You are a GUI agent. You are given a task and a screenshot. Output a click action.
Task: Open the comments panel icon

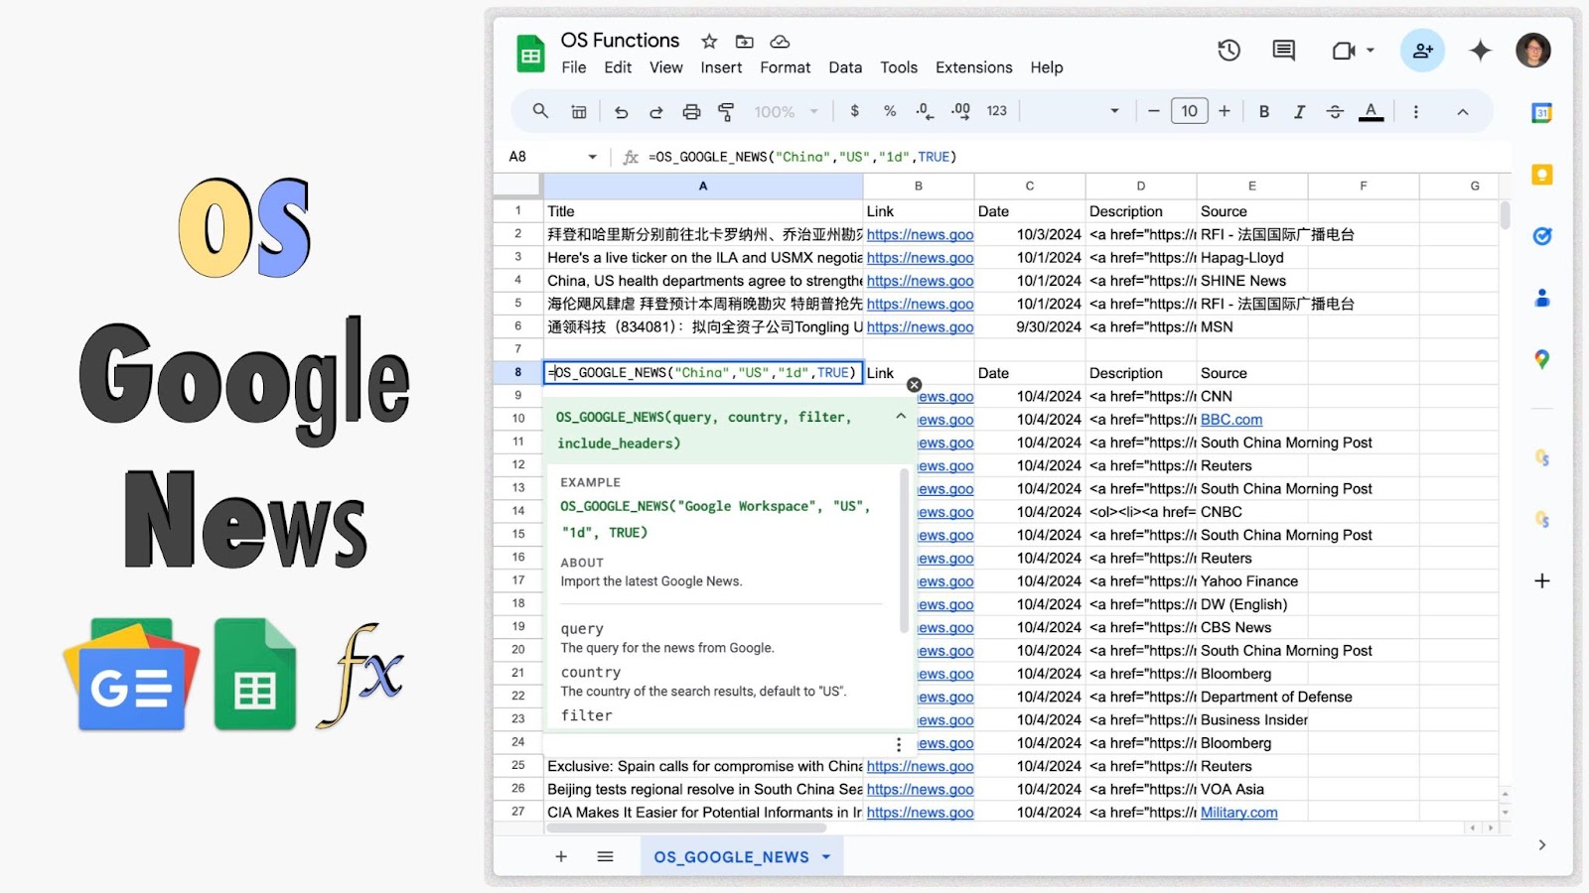coord(1284,51)
